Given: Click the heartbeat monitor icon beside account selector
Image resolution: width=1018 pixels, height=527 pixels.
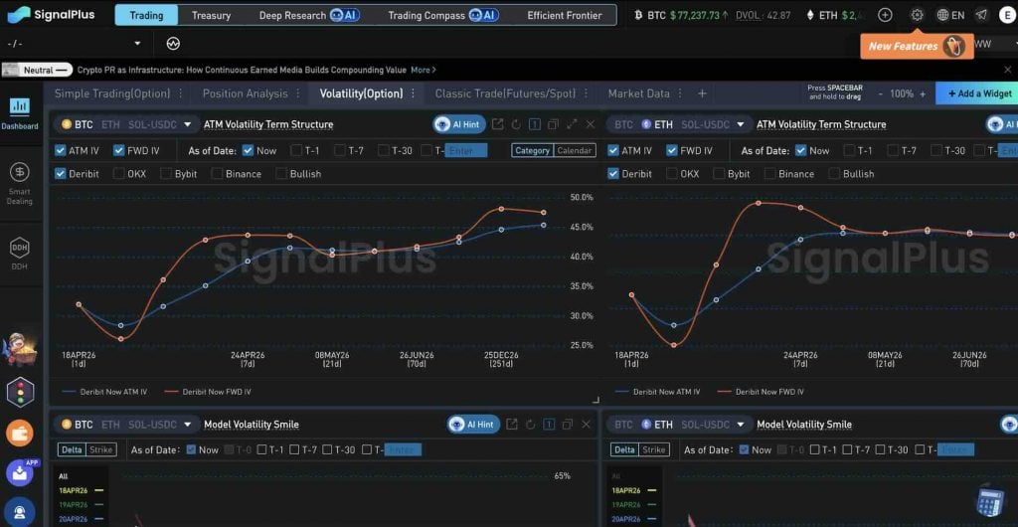Looking at the screenshot, I should coord(173,44).
